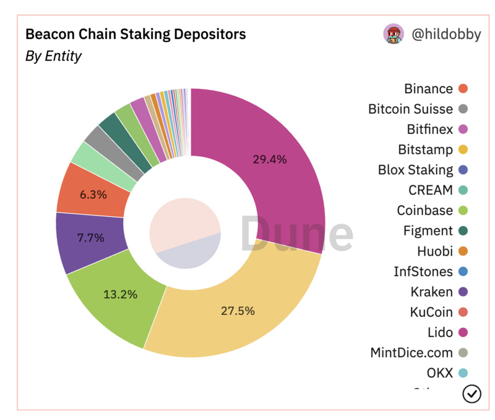Click the Huobi legend color dot

pos(463,251)
